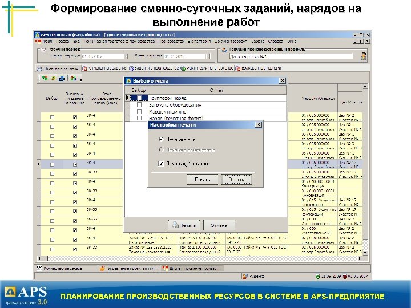Open the Управление проектами window tab at the bottom
Screen dimensions: 411x308
click(x=129, y=268)
